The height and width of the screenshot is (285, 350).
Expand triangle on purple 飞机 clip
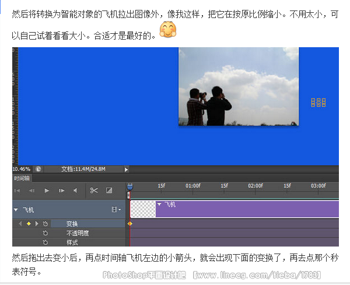point(159,204)
